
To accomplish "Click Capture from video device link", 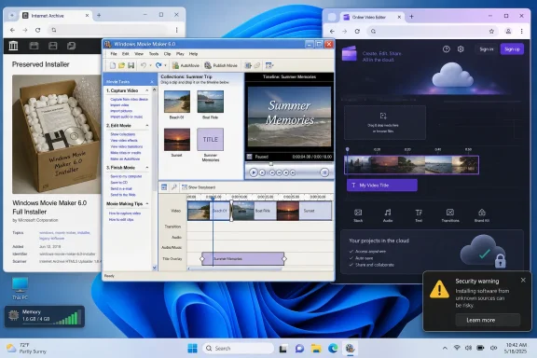I will (129, 100).
